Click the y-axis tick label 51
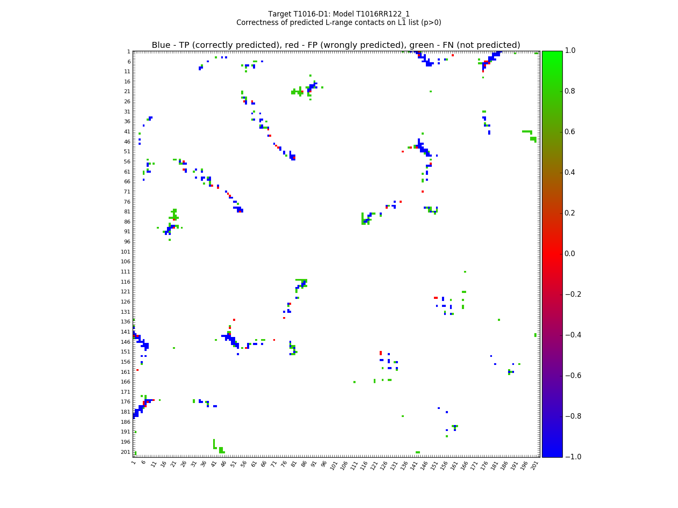The height and width of the screenshot is (508, 678). click(126, 152)
